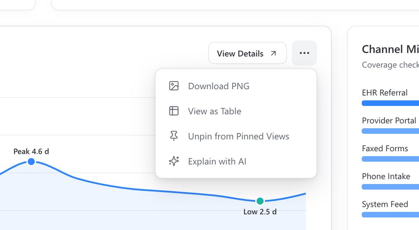
Task: Select View as Table menu entry
Action: click(x=236, y=111)
